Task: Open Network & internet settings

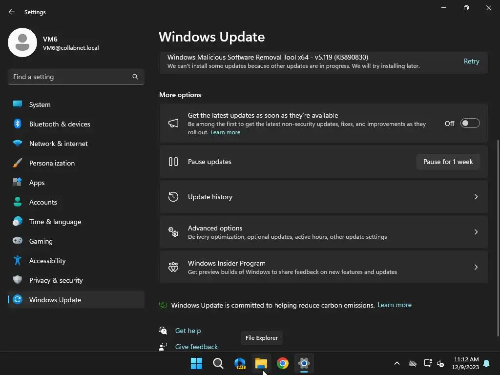Action: [x=76, y=143]
